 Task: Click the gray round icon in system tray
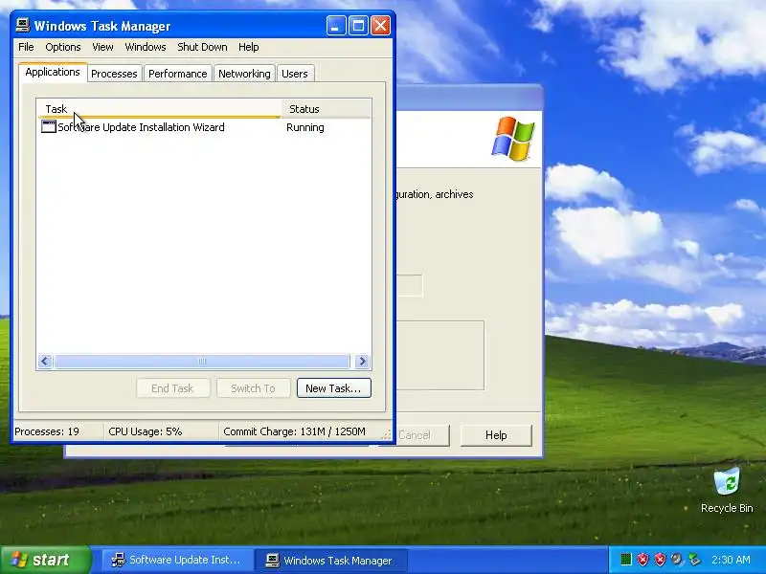(677, 560)
